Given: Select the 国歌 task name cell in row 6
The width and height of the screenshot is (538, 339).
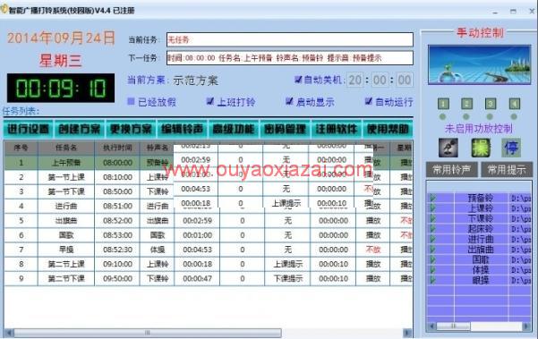Looking at the screenshot, I should coord(66,235).
